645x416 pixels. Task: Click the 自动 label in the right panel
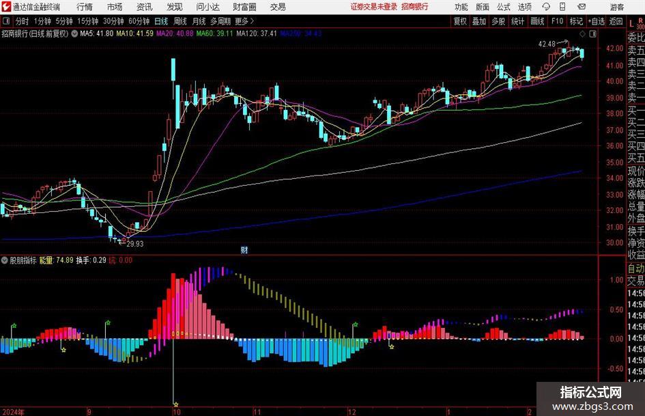click(x=636, y=268)
